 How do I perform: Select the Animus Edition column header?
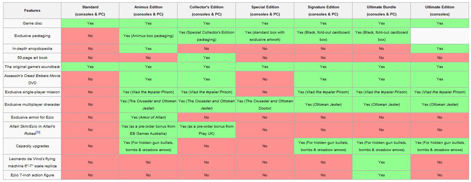(148, 11)
